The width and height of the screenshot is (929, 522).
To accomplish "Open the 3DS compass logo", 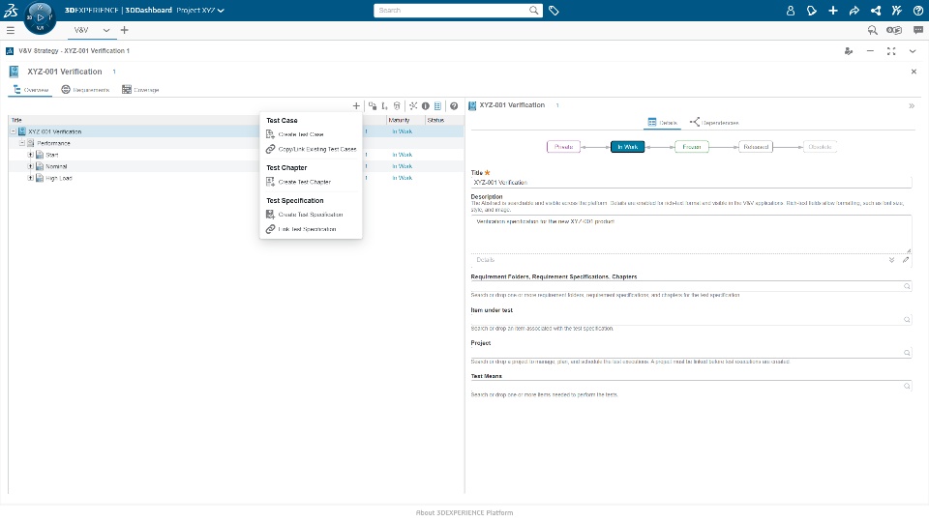I will pos(11,10).
